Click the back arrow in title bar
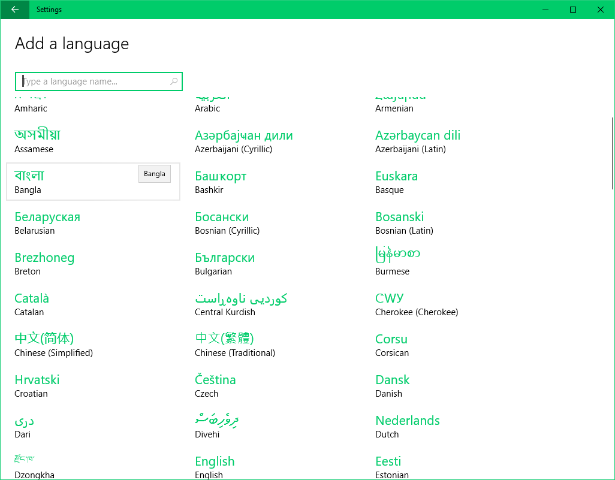 click(x=14, y=10)
